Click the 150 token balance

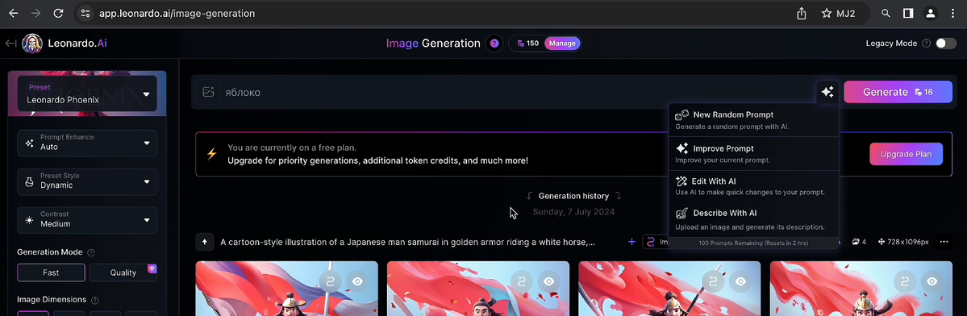528,43
